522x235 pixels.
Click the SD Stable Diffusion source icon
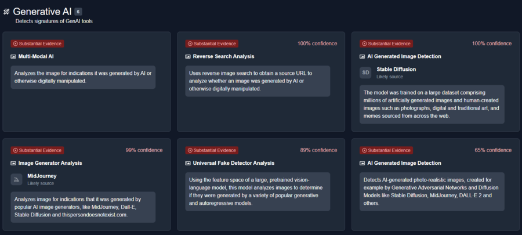[x=365, y=73]
